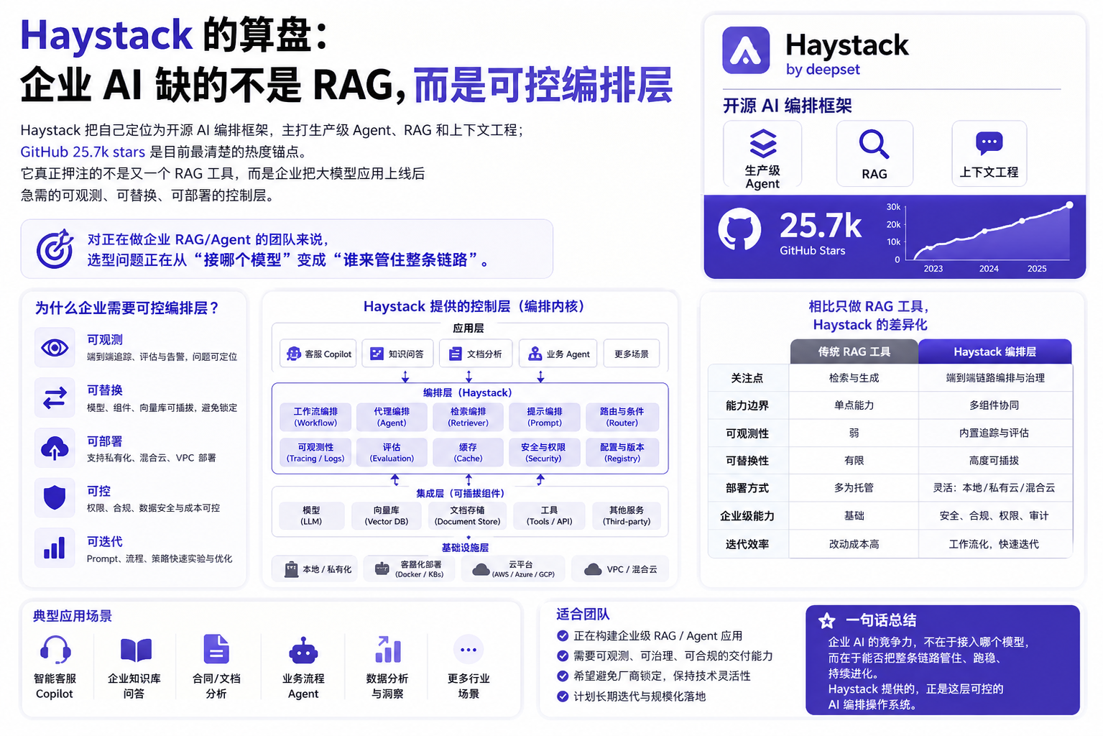Select the Haystack 编排层 column header
Image resolution: width=1103 pixels, height=736 pixels.
[994, 351]
